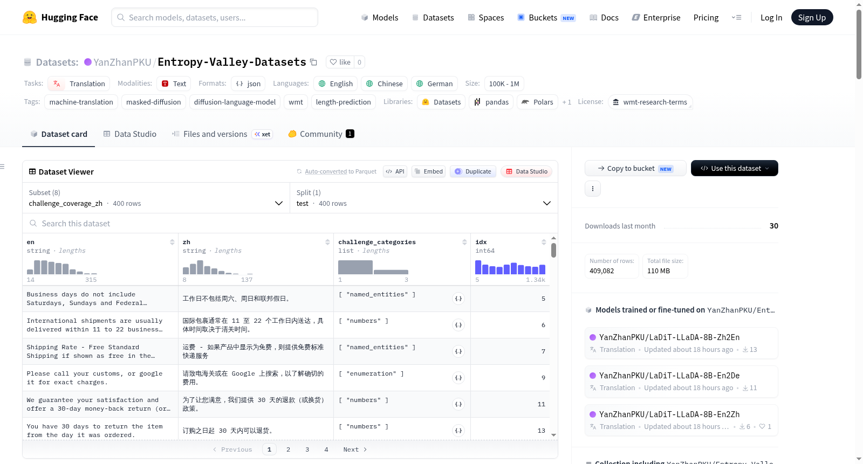The width and height of the screenshot is (863, 464).
Task: Sort the en column
Action: tap(172, 242)
